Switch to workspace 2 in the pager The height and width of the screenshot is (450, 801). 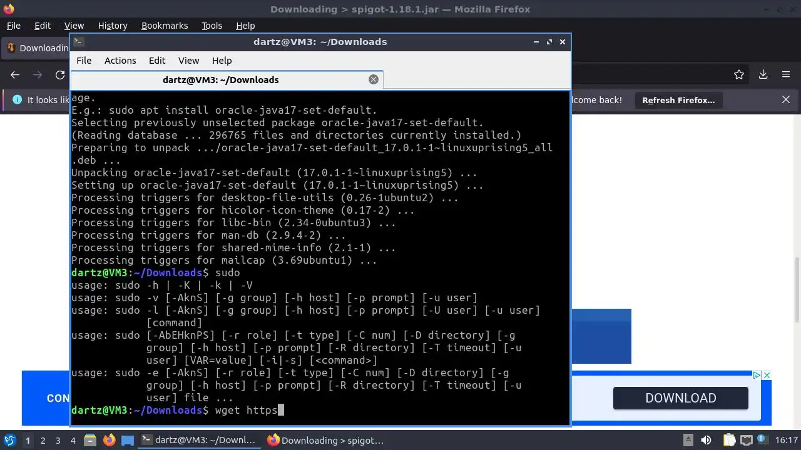click(x=43, y=440)
